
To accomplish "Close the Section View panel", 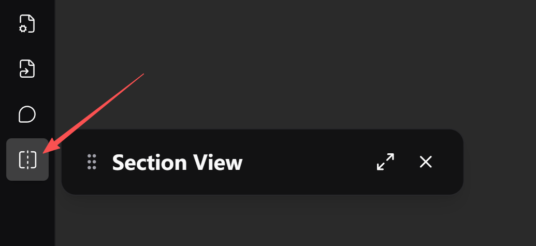I will [x=426, y=162].
